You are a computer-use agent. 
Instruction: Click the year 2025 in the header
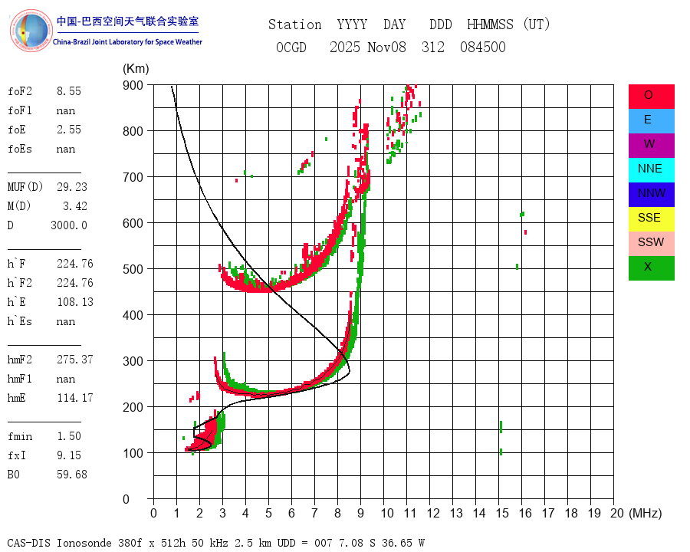[345, 47]
